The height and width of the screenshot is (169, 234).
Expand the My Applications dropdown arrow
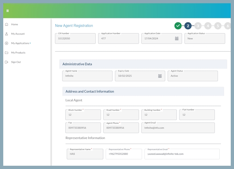30,43
